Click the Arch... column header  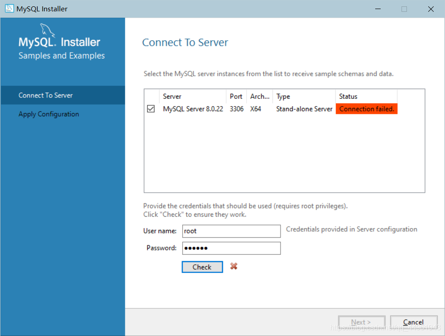pyautogui.click(x=260, y=96)
